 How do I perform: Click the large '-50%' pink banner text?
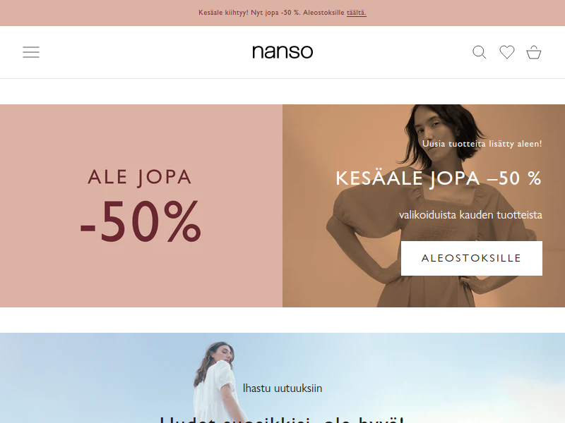[x=141, y=221]
